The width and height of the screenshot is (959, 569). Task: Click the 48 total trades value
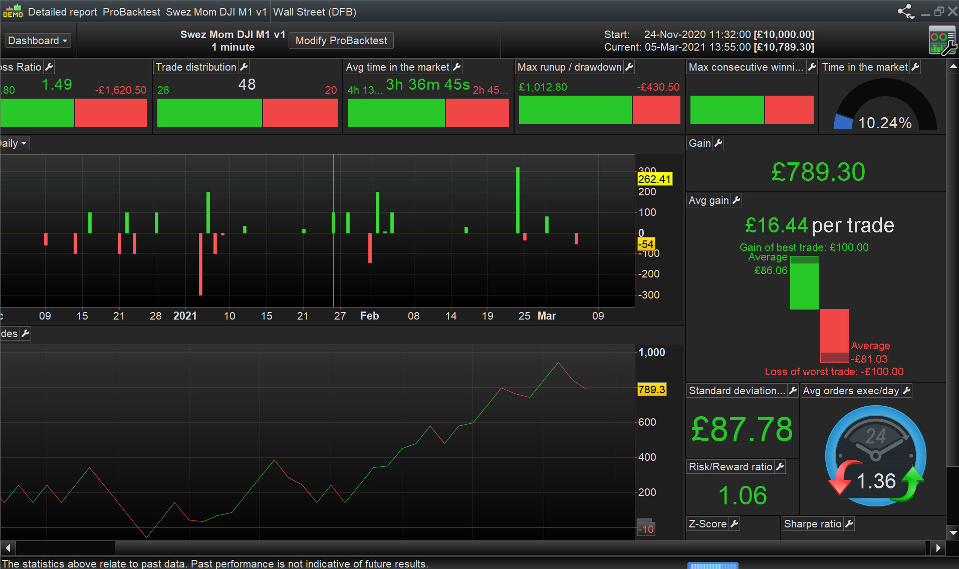pos(247,85)
